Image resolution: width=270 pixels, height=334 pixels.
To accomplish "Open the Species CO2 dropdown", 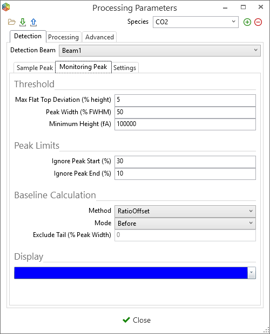I will [x=195, y=22].
